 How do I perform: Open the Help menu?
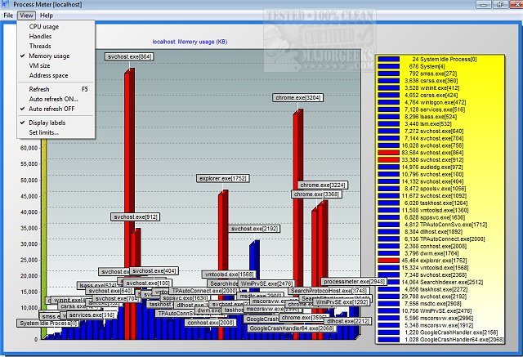(x=47, y=16)
